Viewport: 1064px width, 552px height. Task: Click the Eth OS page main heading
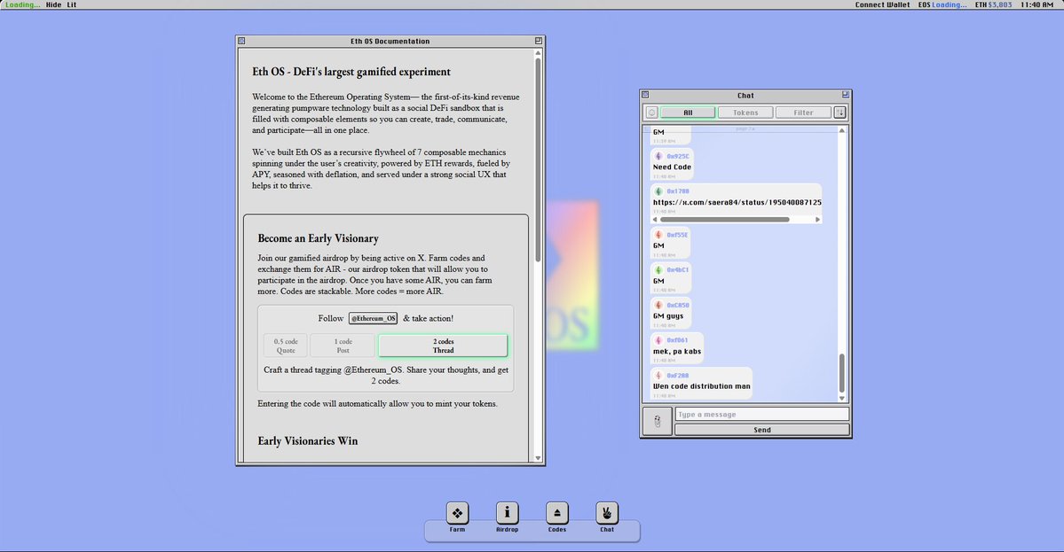[x=351, y=72]
